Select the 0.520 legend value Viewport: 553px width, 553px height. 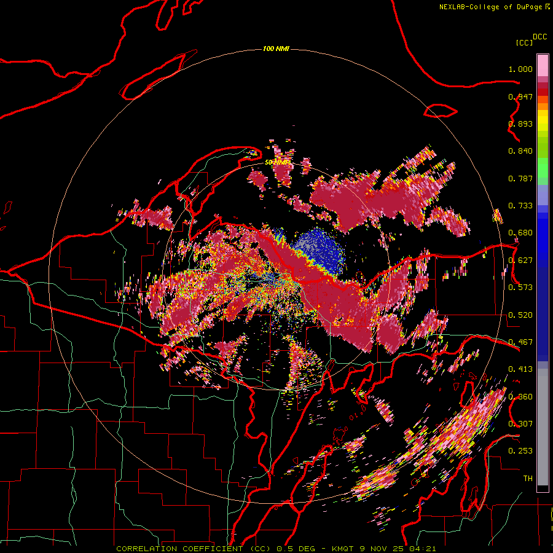click(520, 315)
